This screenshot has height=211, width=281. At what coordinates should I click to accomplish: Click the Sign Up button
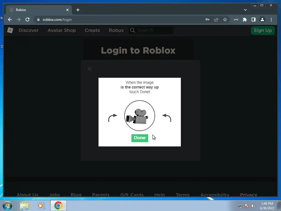pos(263,30)
